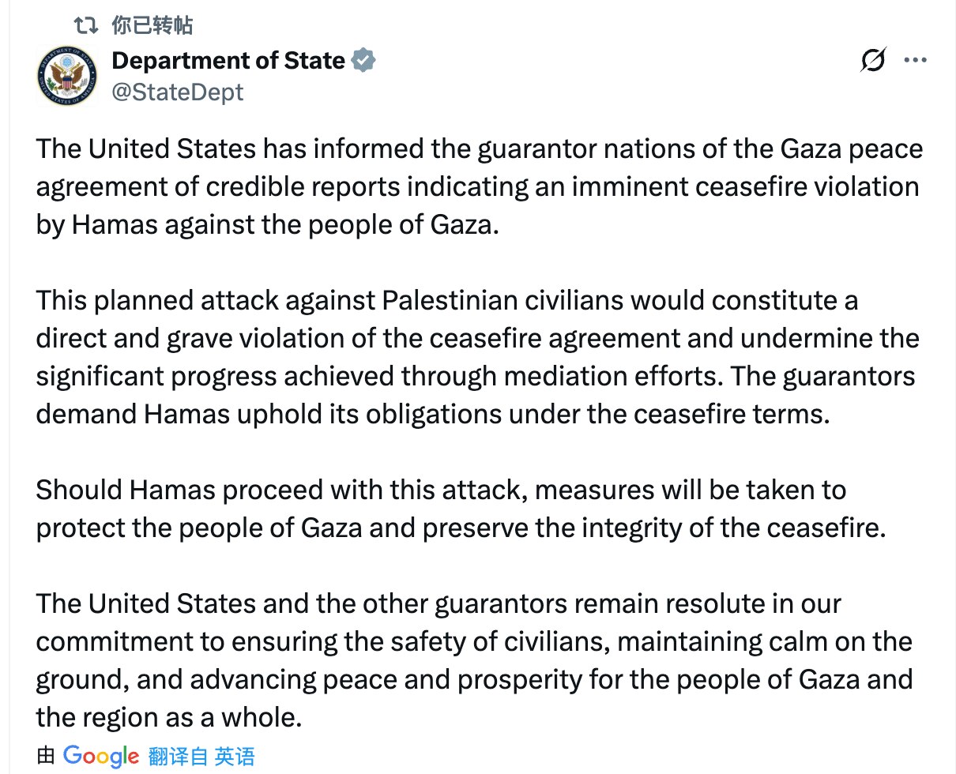Click the paragraph starting "Should Hamas proceed"

[458, 509]
